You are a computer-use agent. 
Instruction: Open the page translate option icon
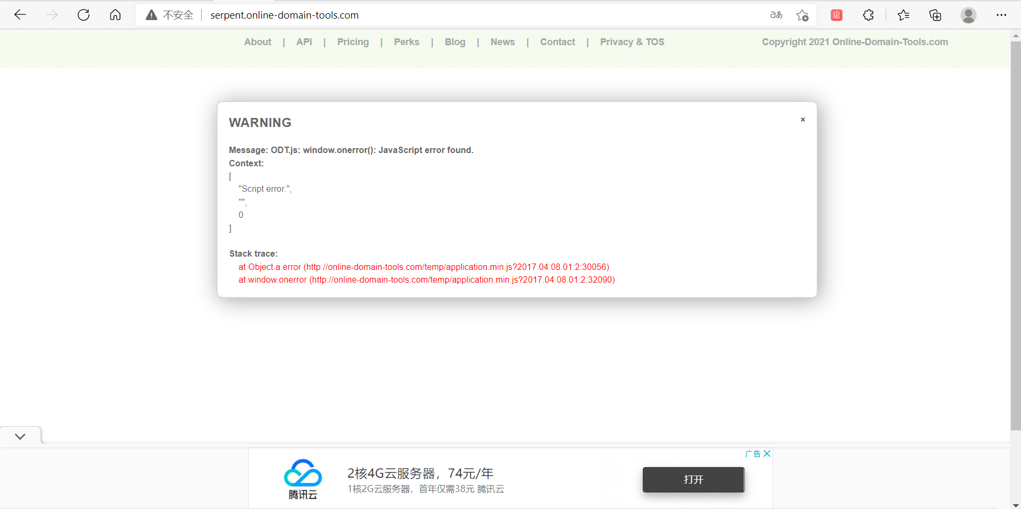point(776,15)
